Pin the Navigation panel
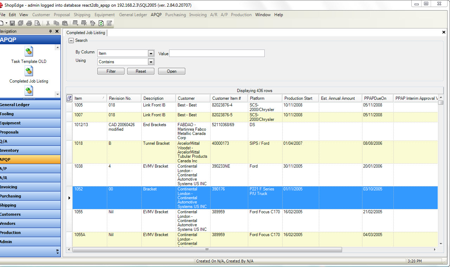The image size is (450, 267). [51, 31]
